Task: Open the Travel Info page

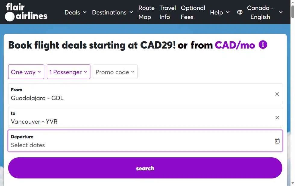Action: click(168, 12)
